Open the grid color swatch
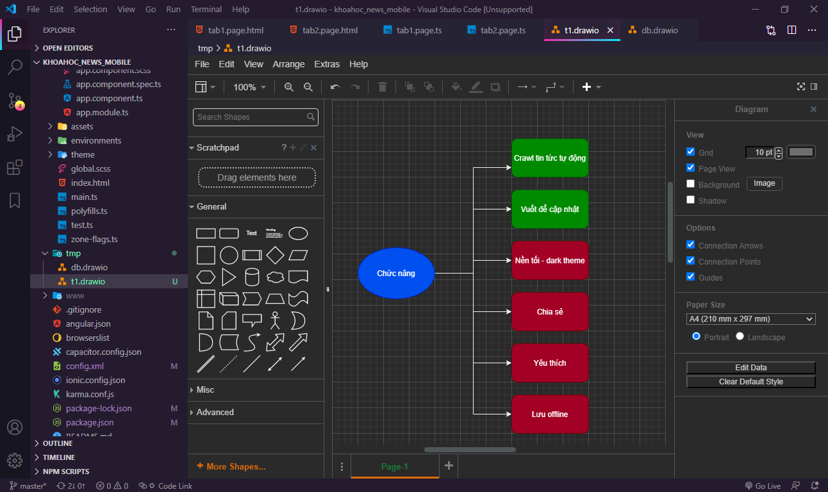Screen dimensions: 828x492 click(801, 152)
